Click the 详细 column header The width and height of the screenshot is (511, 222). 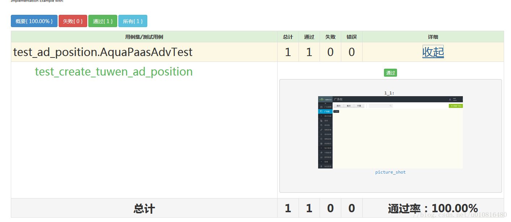pos(433,37)
